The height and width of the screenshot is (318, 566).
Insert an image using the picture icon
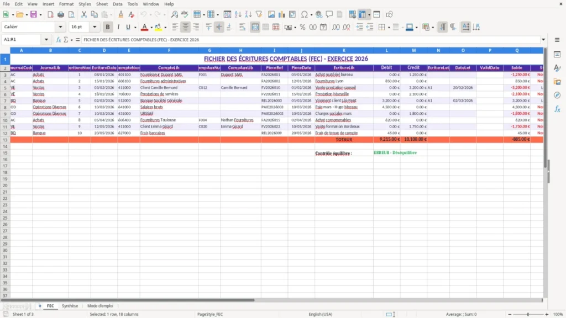pyautogui.click(x=271, y=14)
